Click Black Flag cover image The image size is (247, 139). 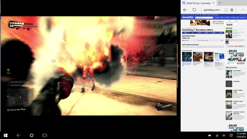(x=229, y=116)
